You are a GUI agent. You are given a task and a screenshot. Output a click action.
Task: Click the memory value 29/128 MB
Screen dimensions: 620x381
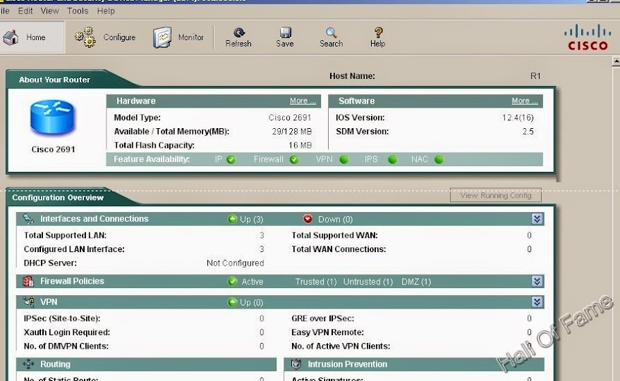(x=292, y=132)
